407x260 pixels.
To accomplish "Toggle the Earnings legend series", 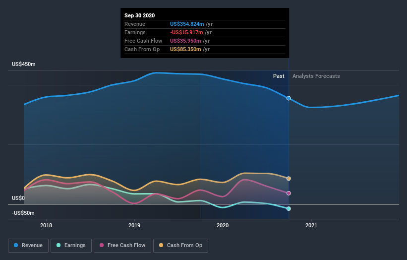I will pos(71,246).
